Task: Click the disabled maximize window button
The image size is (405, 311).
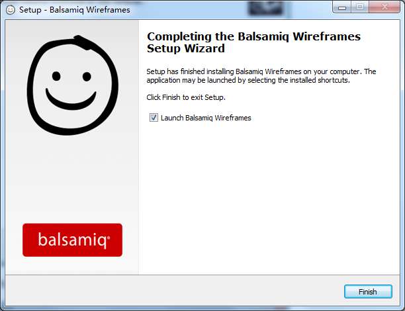Action: (360, 7)
